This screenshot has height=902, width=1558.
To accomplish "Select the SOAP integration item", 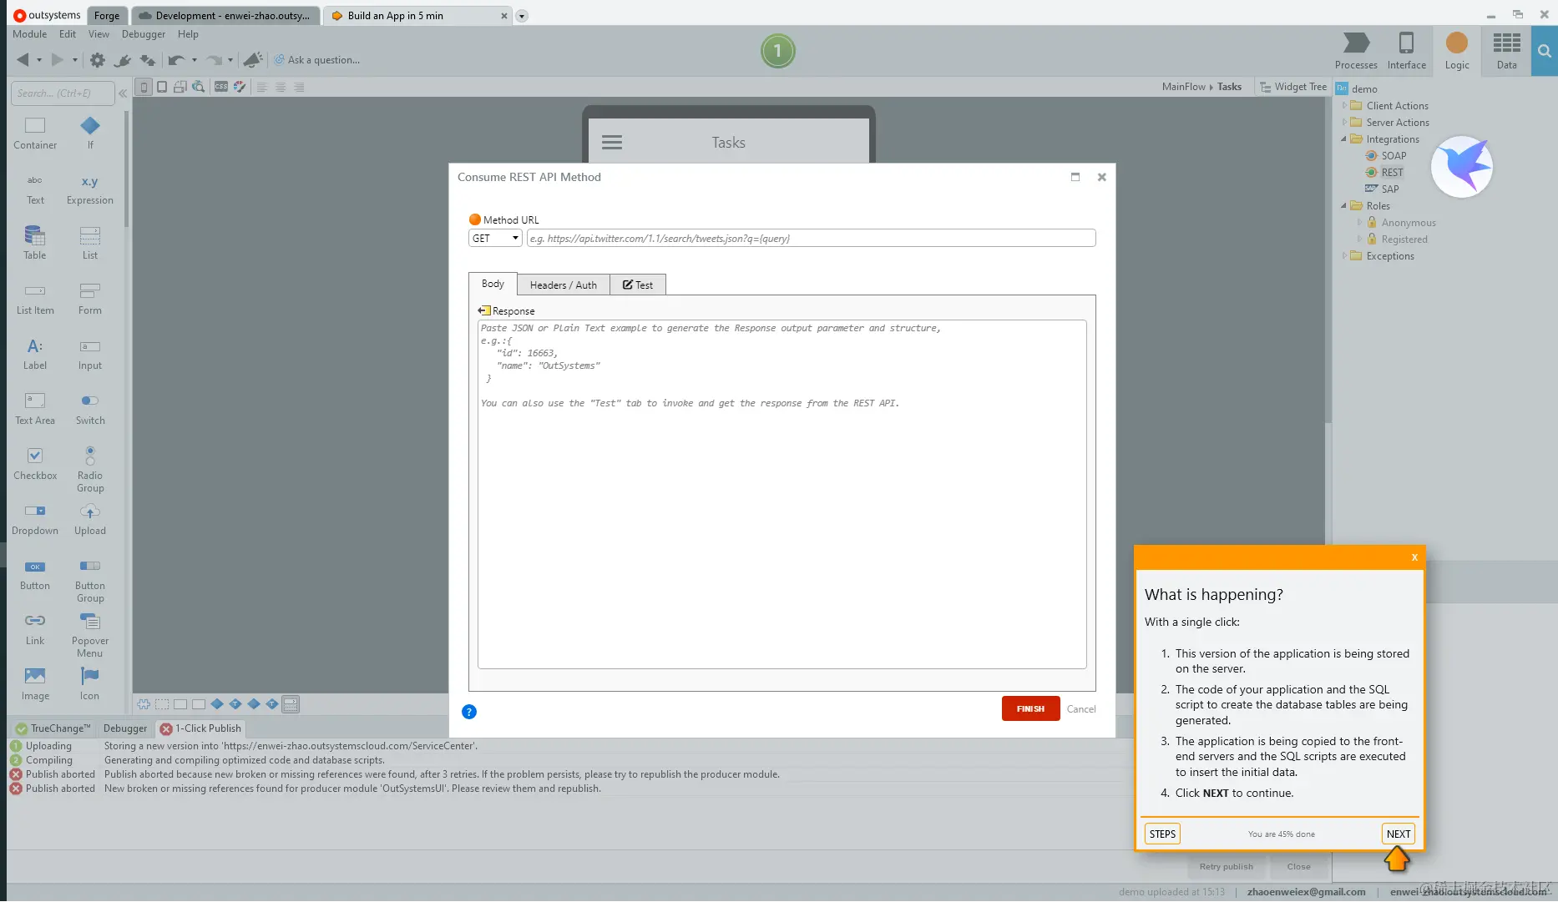I will click(x=1386, y=156).
